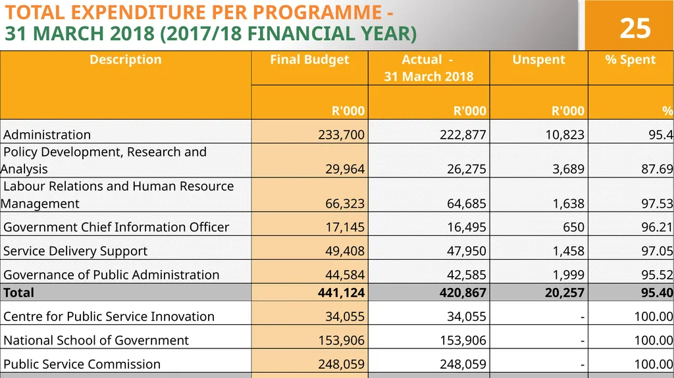Click 34,055 in Final Budget column

point(345,317)
